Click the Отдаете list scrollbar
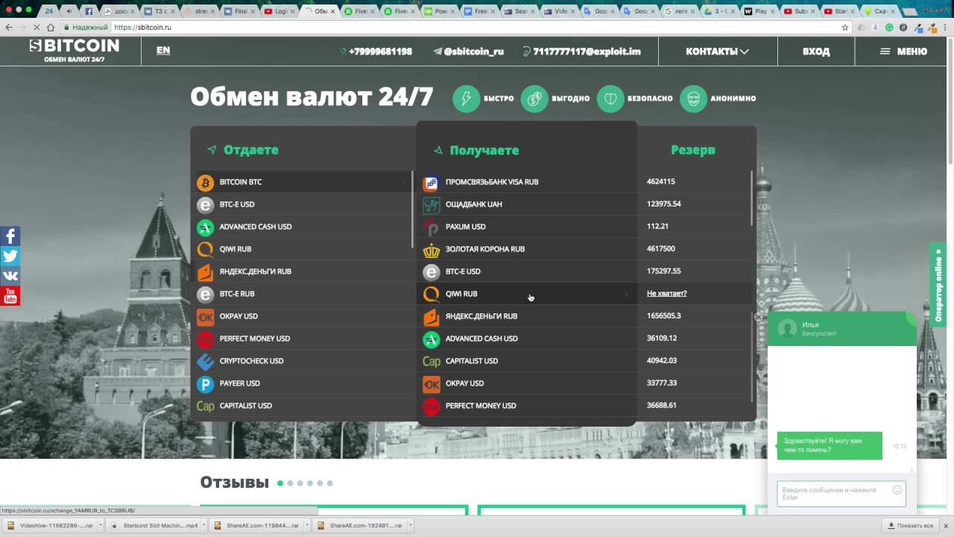 coord(412,210)
